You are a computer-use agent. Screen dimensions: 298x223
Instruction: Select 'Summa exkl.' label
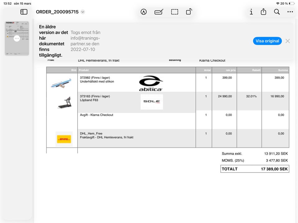pyautogui.click(x=232, y=154)
